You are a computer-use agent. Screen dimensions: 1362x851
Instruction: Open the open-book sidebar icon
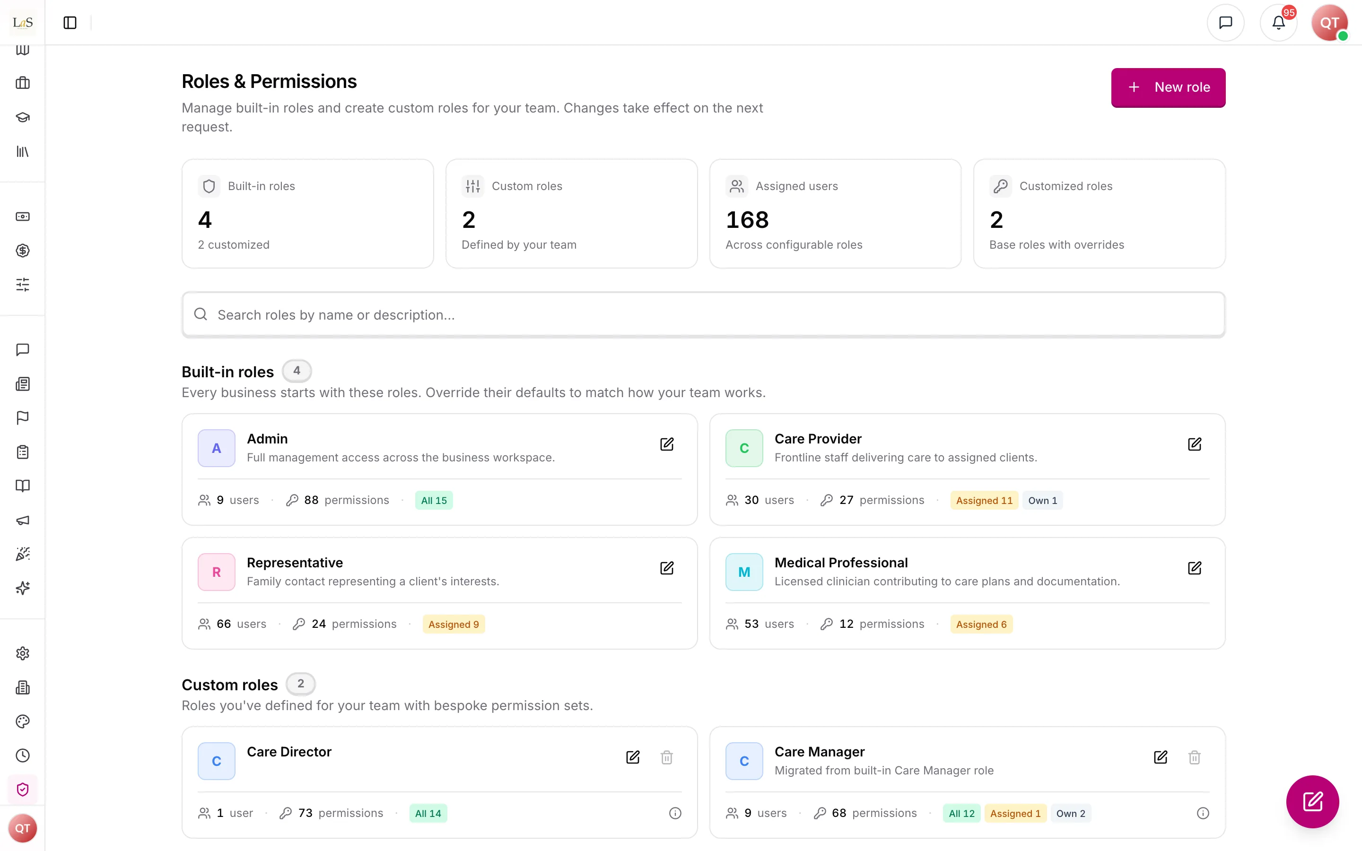click(23, 486)
